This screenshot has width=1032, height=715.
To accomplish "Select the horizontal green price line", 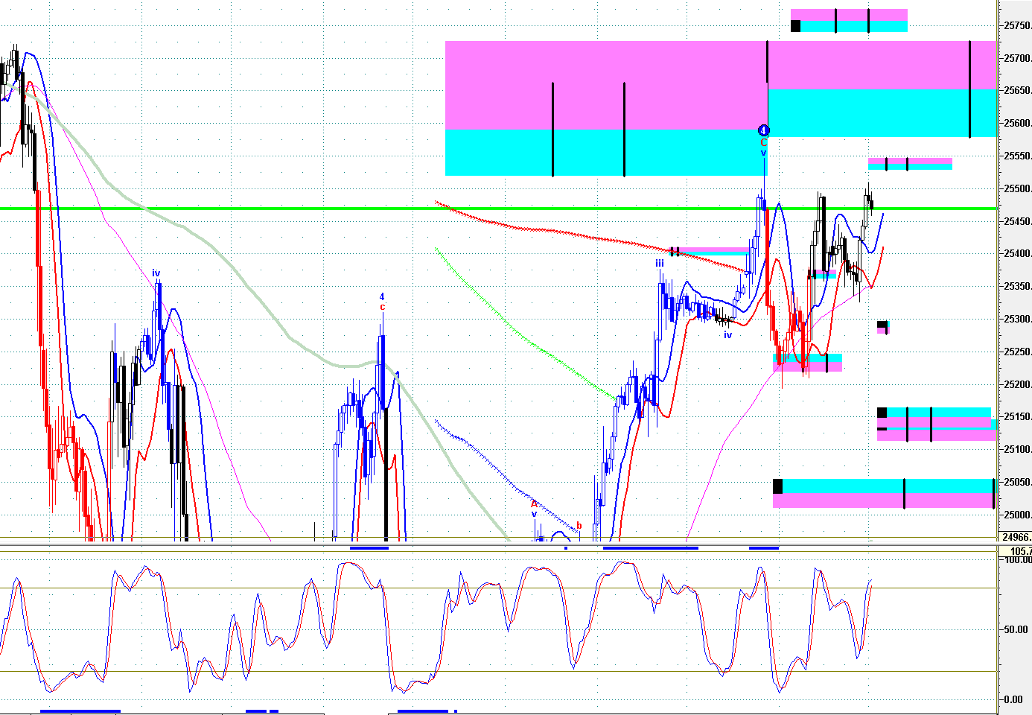I will [x=497, y=209].
